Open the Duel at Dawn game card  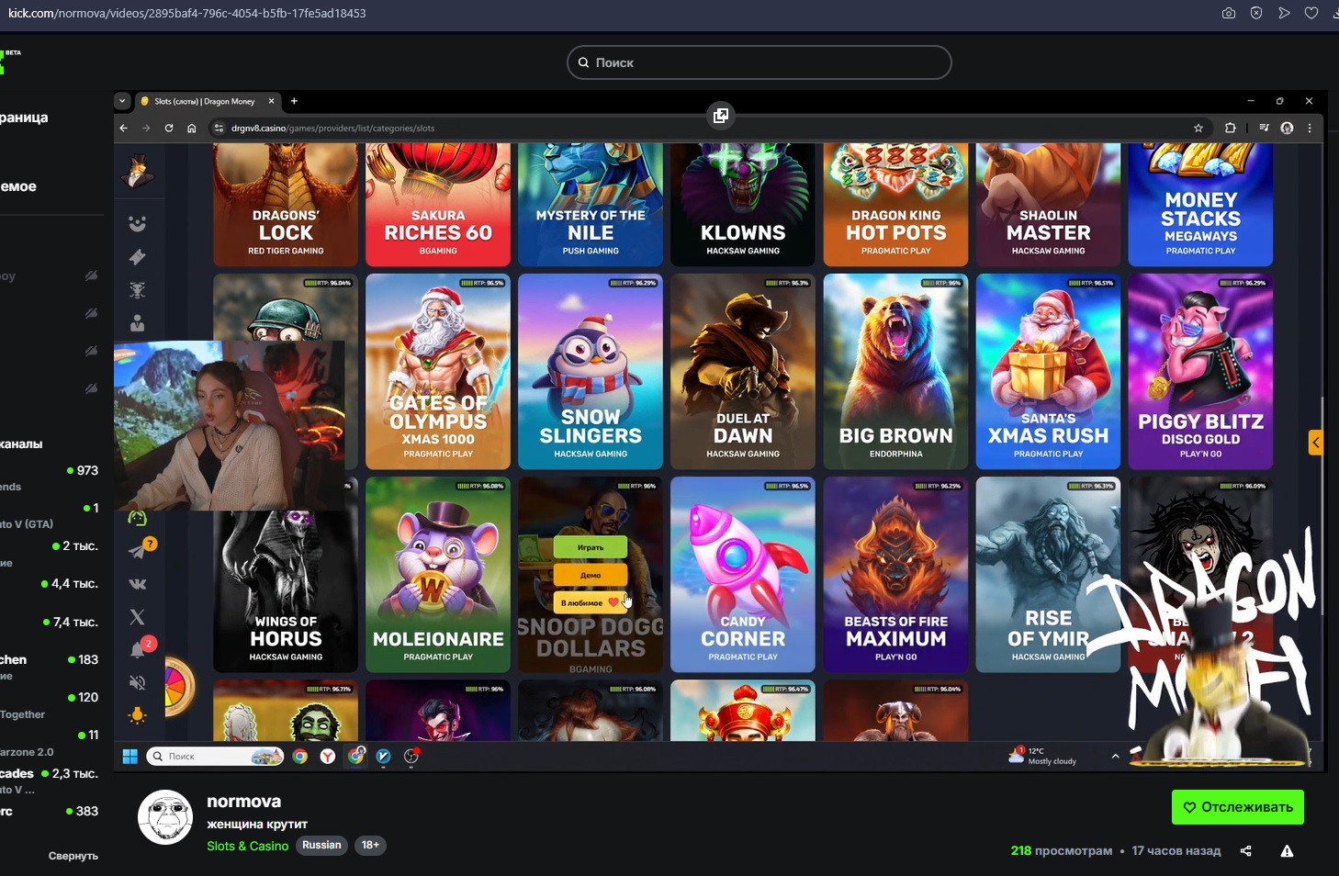click(x=743, y=371)
